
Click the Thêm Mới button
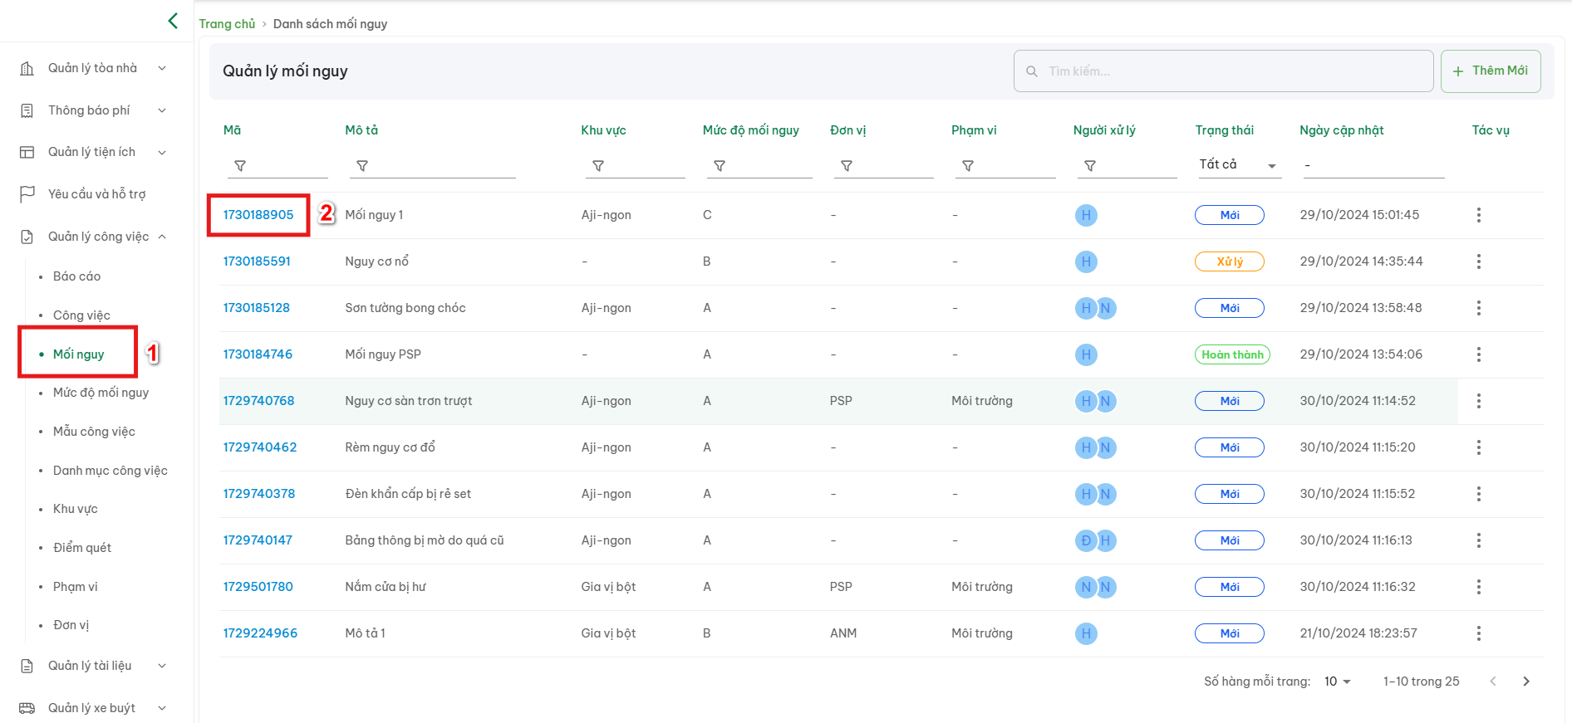1491,71
